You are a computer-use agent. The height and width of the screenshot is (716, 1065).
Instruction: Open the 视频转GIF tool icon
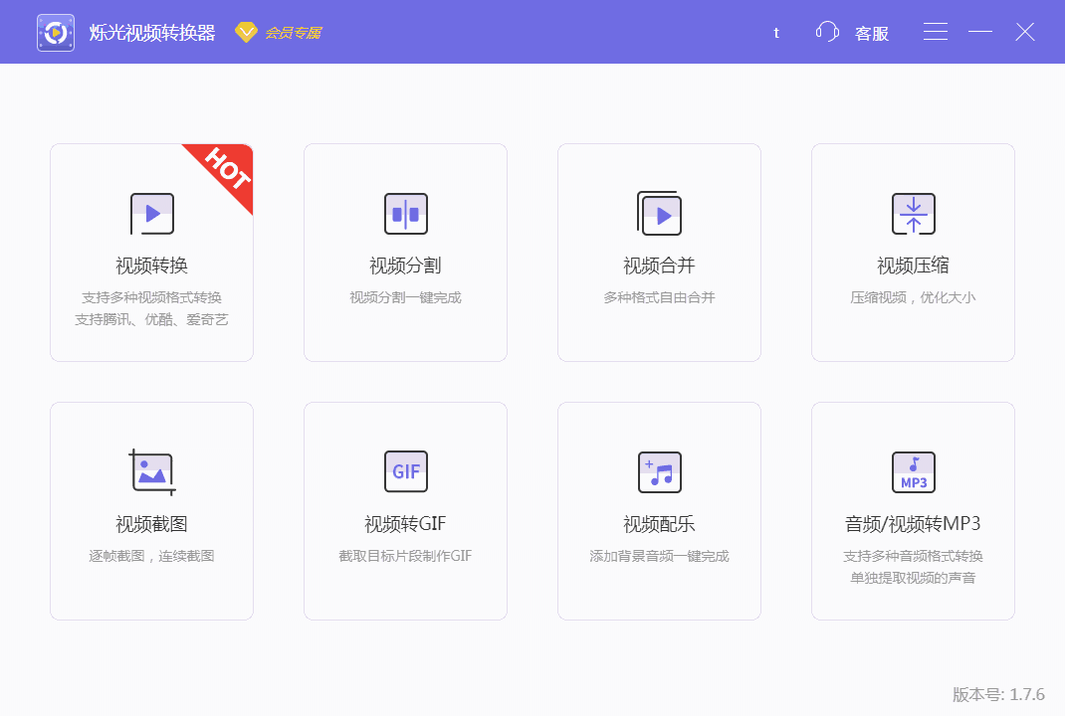(x=405, y=471)
